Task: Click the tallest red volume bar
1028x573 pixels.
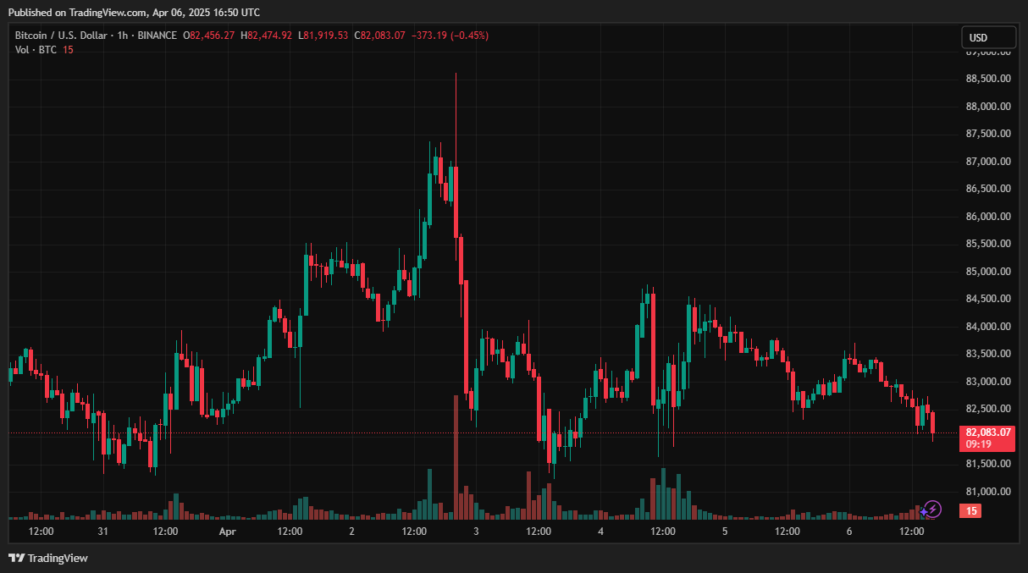Action: tap(456, 457)
